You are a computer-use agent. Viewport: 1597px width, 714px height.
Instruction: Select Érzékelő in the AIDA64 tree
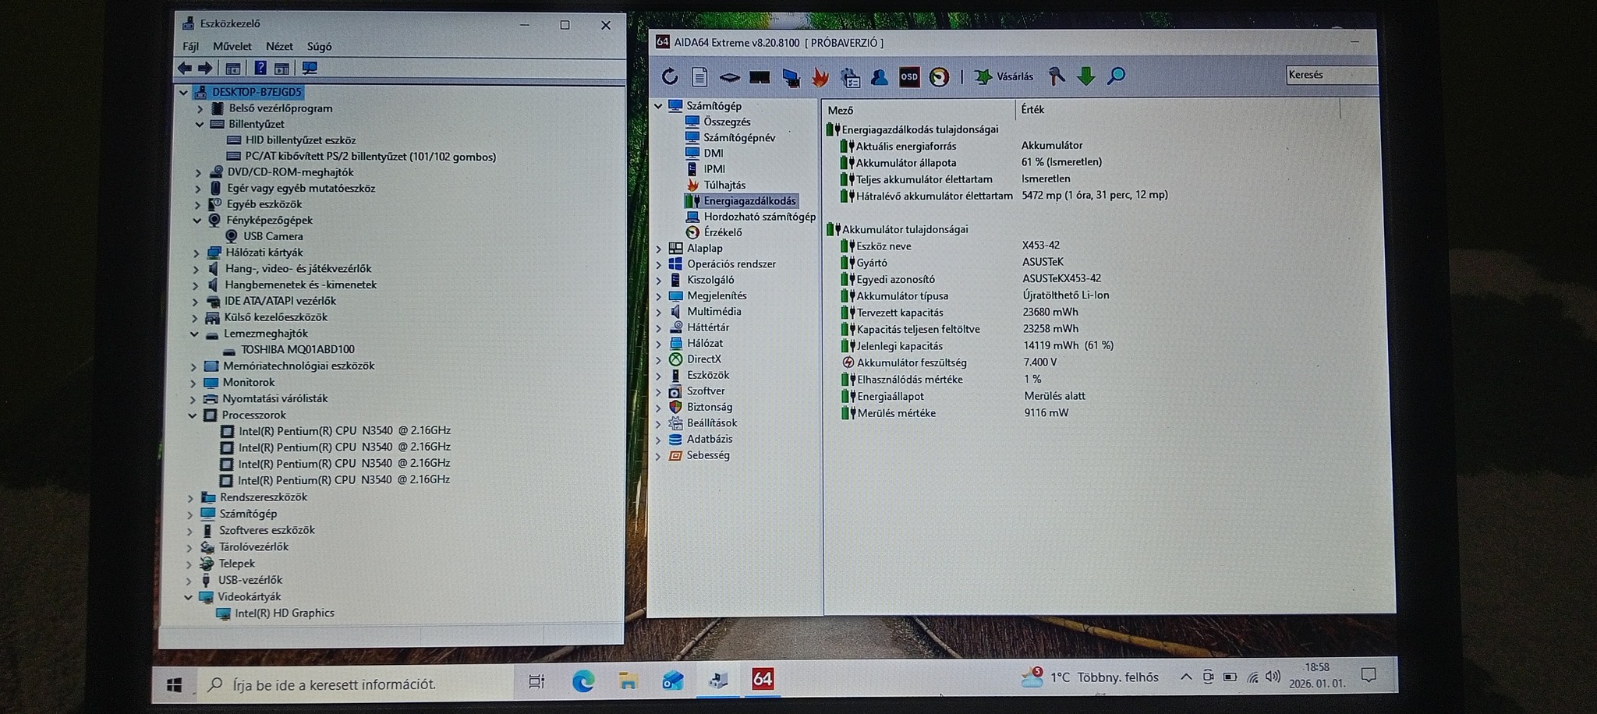pos(723,232)
